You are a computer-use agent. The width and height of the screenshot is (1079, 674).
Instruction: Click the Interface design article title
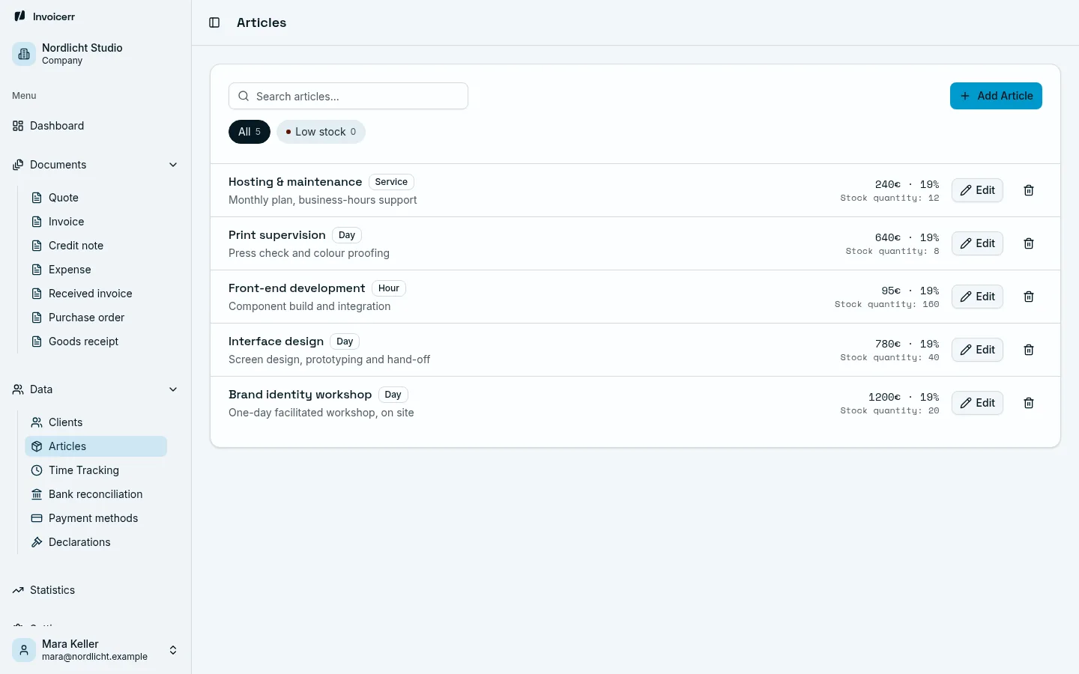pyautogui.click(x=276, y=341)
